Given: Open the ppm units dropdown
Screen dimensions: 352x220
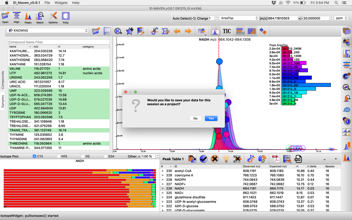Looking at the screenshot, I should [341, 18].
